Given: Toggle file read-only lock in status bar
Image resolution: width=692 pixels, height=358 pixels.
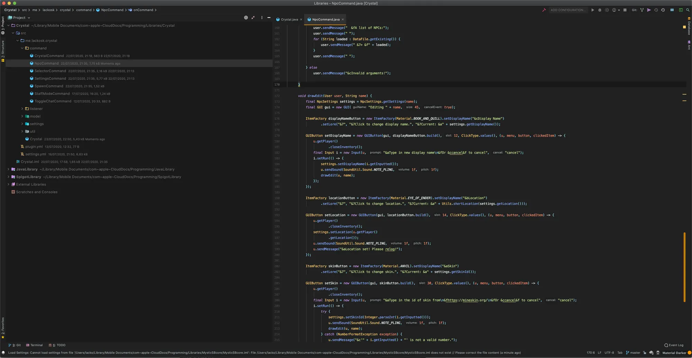Looking at the screenshot, I should 645,353.
